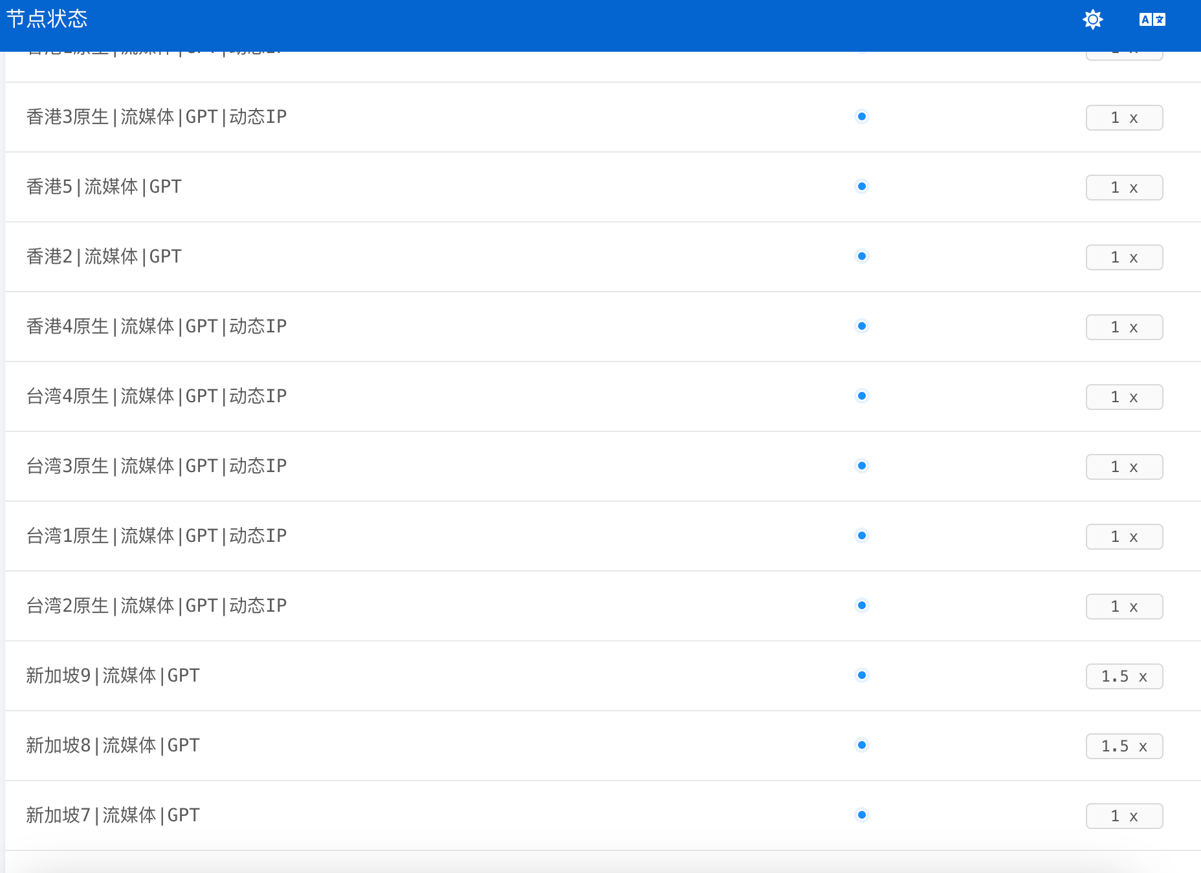Select the 台湾2原生|流媒体|GPT|动态IP node name

tap(157, 606)
